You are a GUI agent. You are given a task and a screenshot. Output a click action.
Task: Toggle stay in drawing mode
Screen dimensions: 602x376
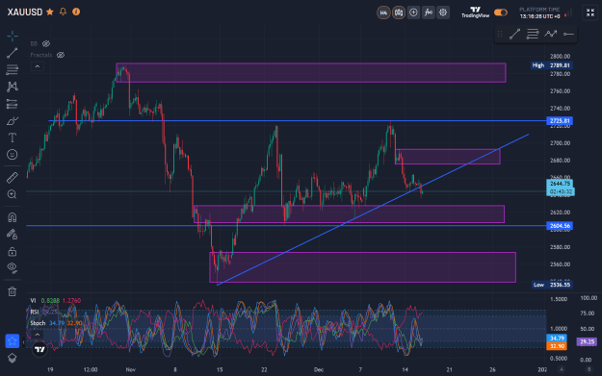pyautogui.click(x=12, y=235)
